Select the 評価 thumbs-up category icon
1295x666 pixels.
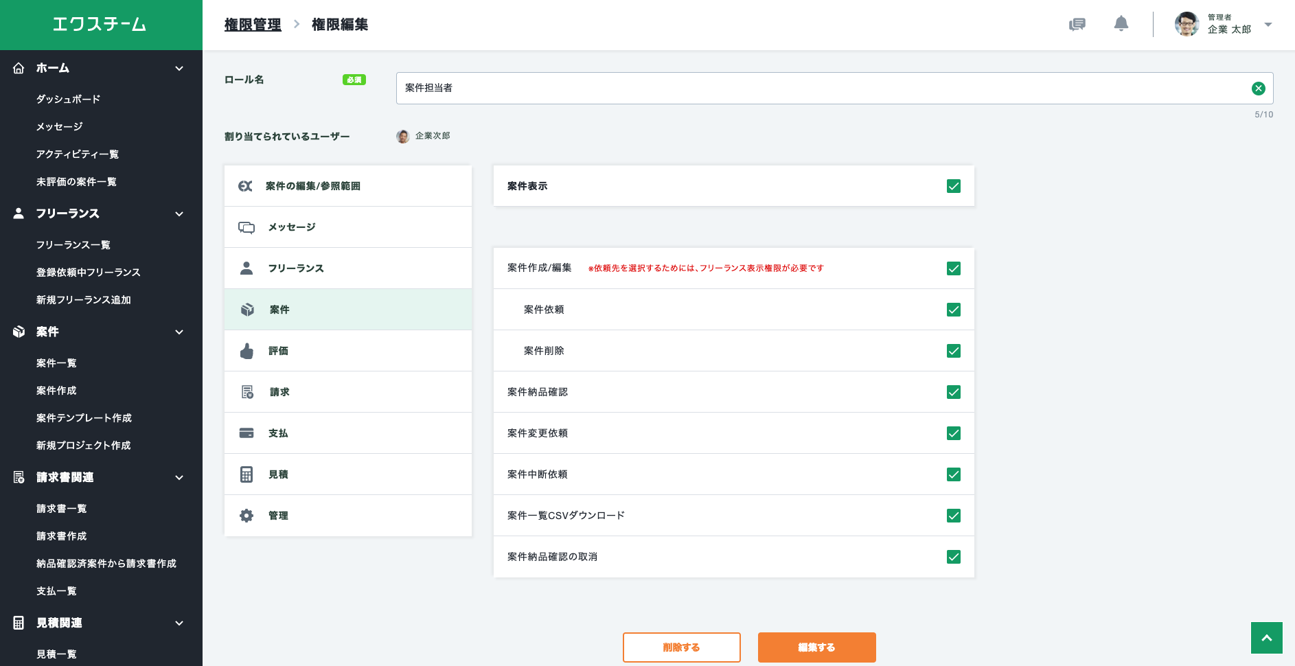pyautogui.click(x=247, y=351)
